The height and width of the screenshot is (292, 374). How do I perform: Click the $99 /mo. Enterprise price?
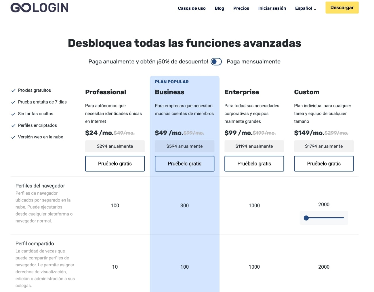238,133
